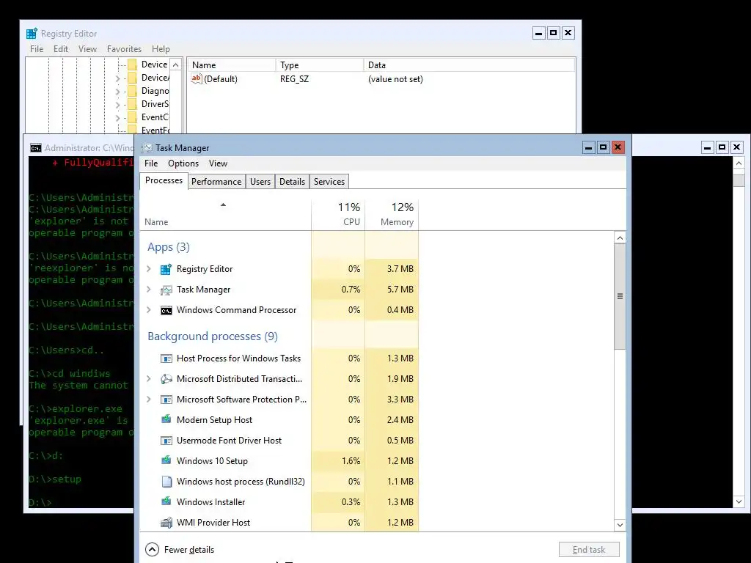Switch to the Performance tab
Image resolution: width=751 pixels, height=563 pixels.
coord(216,182)
